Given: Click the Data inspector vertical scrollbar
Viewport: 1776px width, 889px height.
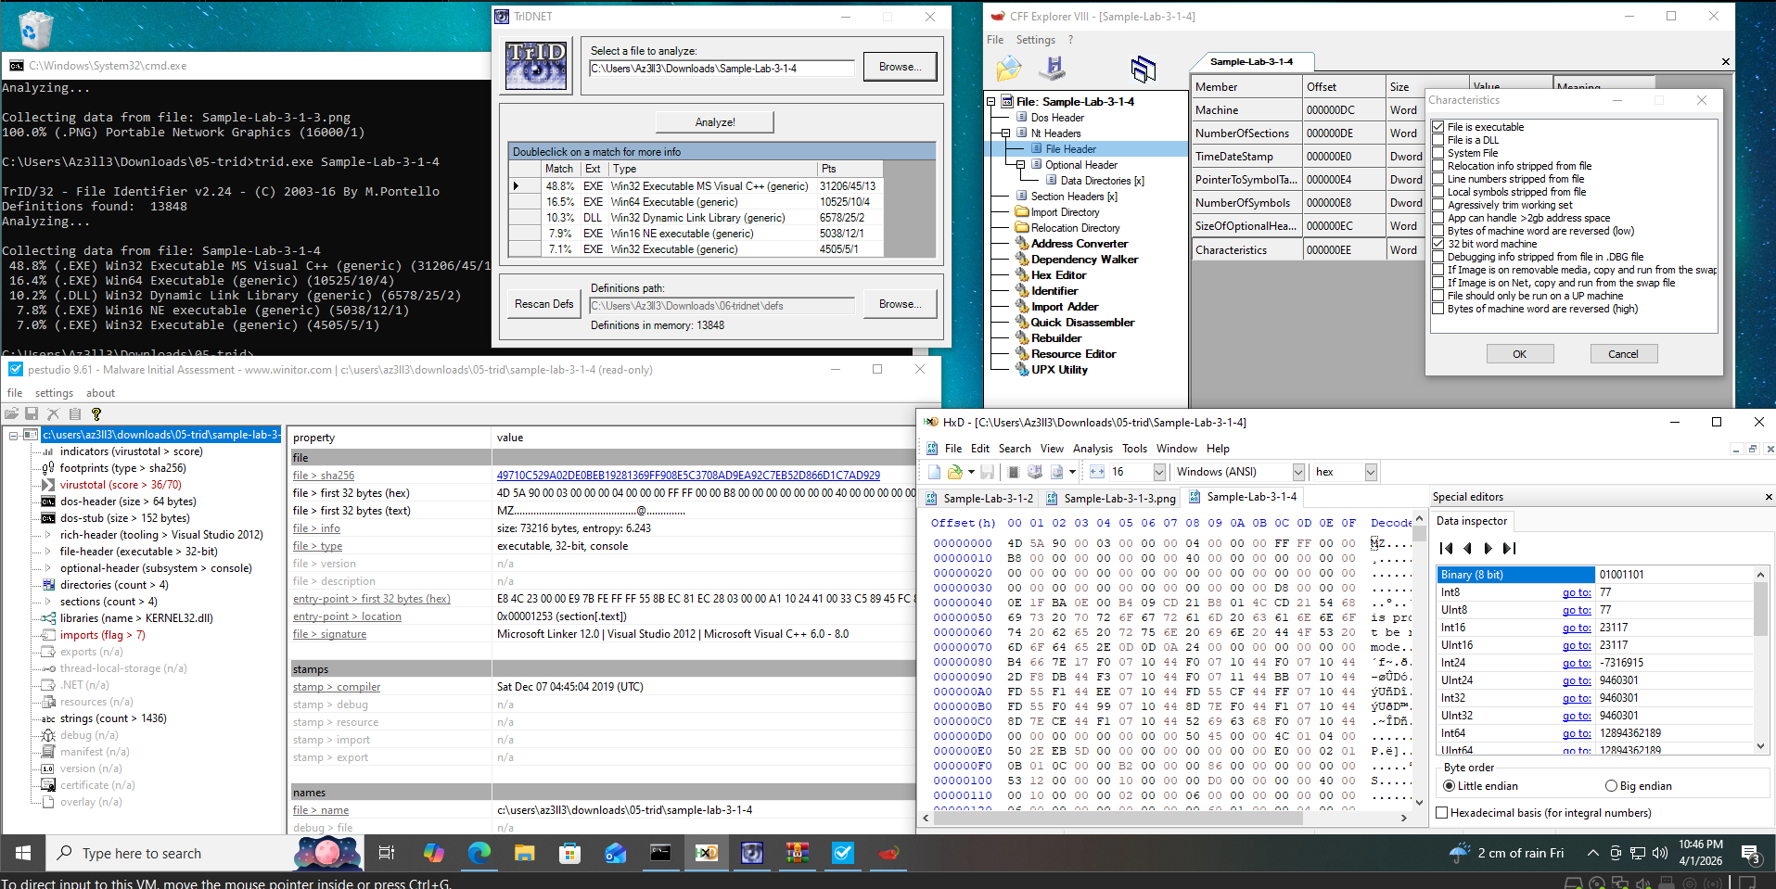Looking at the screenshot, I should (x=1760, y=660).
